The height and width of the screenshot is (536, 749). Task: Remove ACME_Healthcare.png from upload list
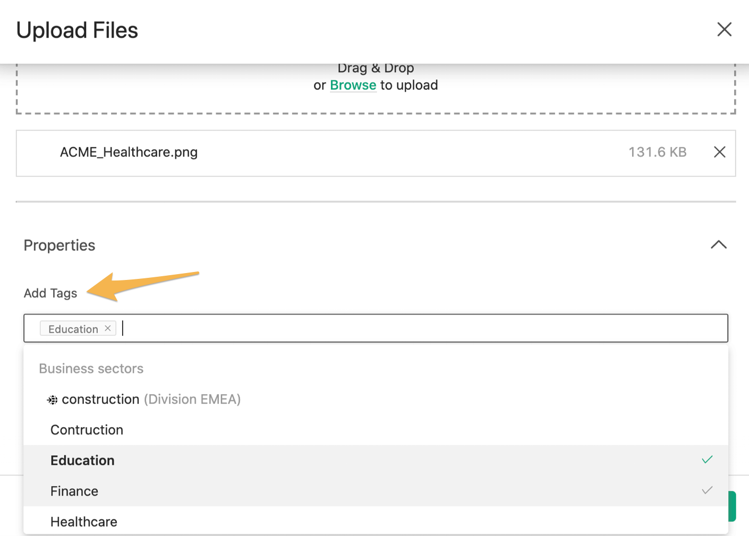[719, 152]
